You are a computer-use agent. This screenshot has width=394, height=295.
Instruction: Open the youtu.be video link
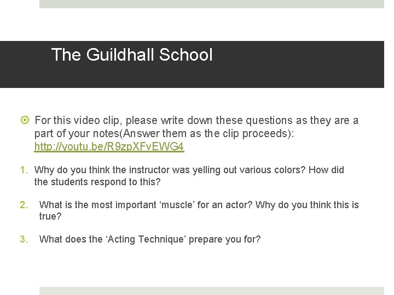[109, 147]
